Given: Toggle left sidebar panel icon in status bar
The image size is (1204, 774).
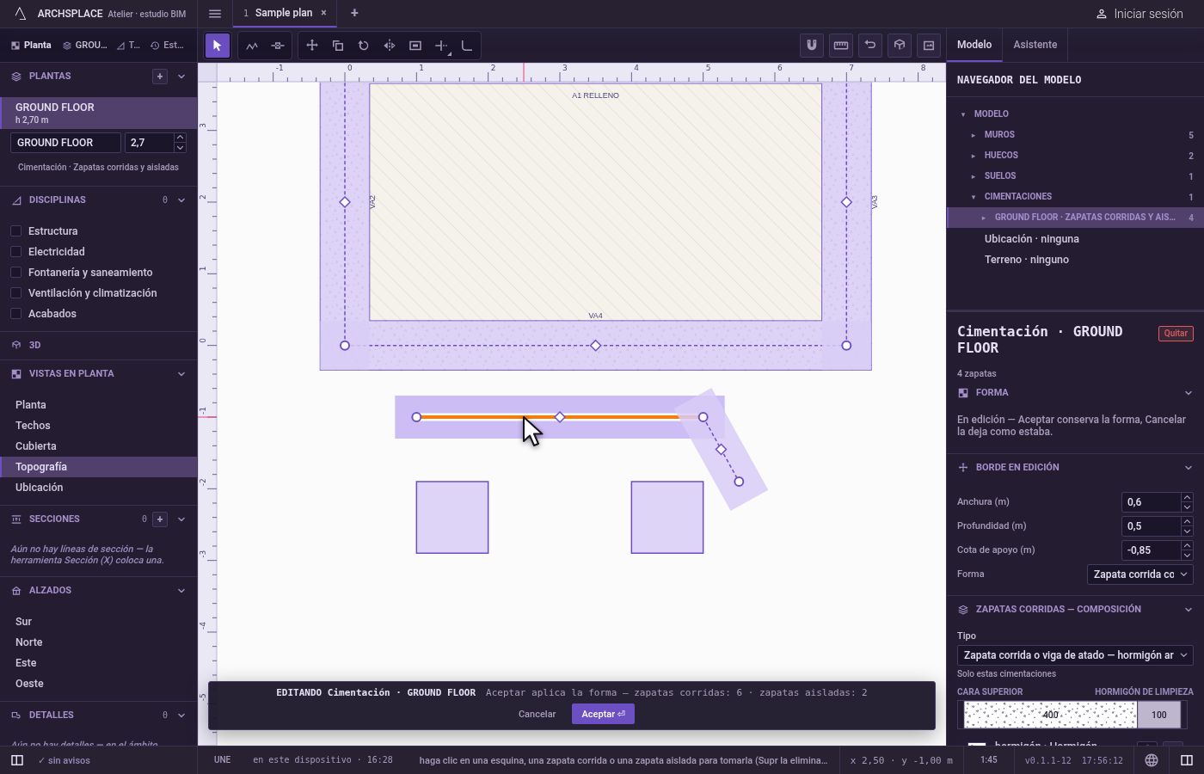Looking at the screenshot, I should (x=17, y=760).
